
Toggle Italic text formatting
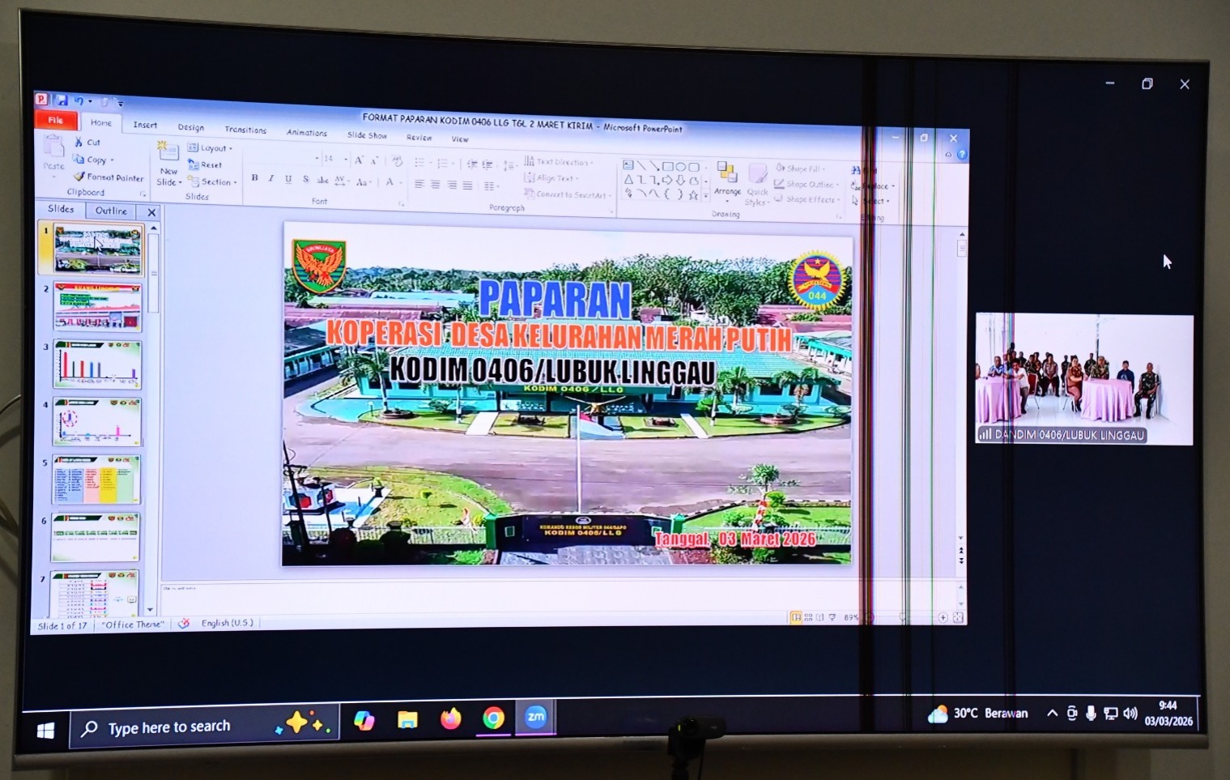271,178
